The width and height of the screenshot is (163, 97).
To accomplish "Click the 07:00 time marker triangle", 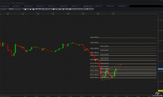I will coord(113,15).
